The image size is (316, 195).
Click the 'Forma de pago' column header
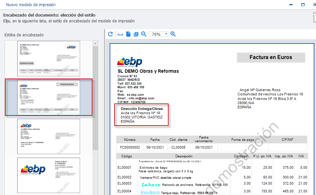[243, 140]
